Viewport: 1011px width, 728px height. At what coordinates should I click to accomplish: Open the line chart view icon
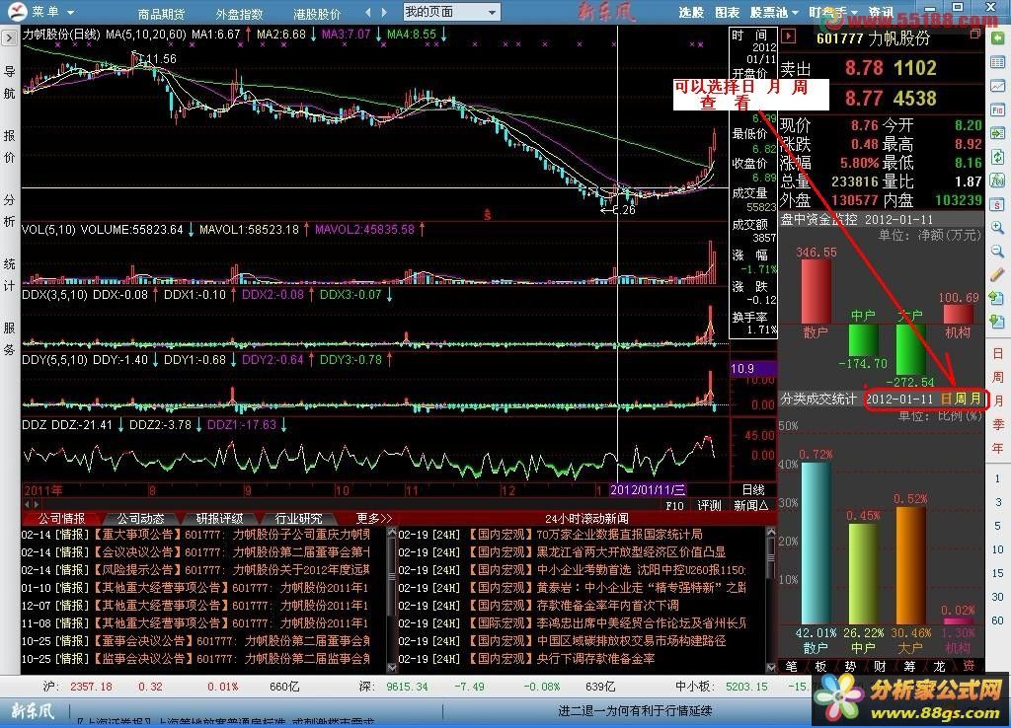click(x=997, y=87)
